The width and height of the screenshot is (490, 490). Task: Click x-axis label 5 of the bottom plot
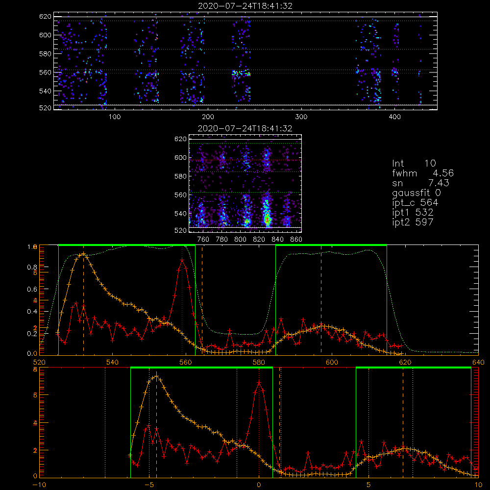pyautogui.click(x=368, y=485)
